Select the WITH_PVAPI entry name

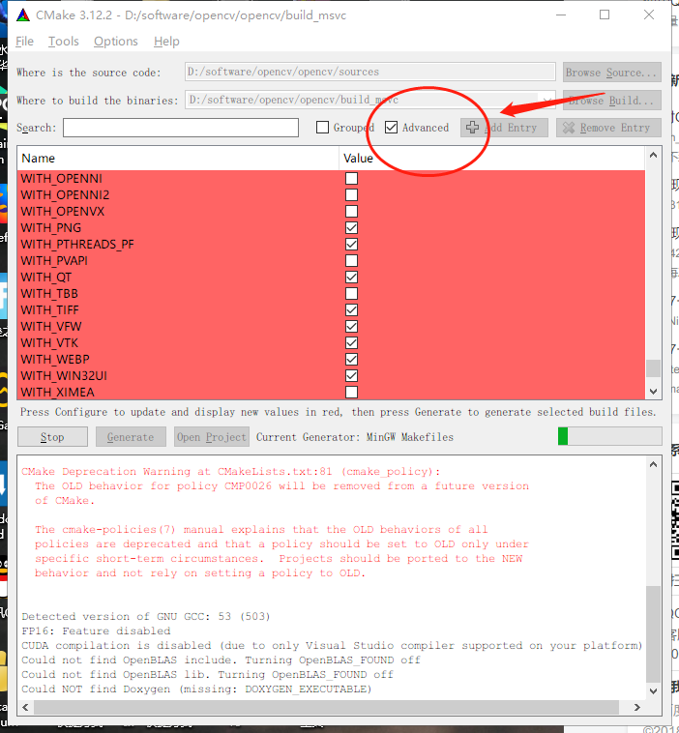(x=54, y=260)
